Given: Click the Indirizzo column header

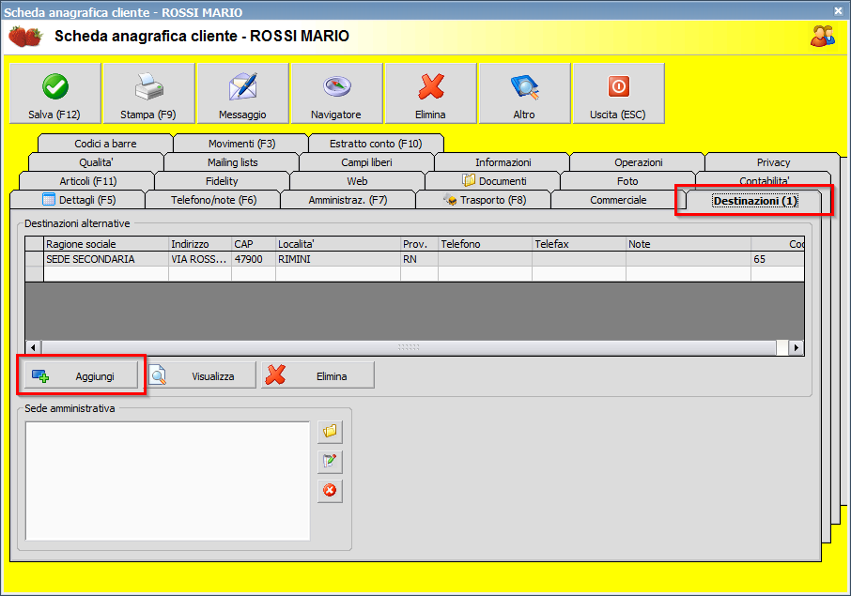Looking at the screenshot, I should [200, 244].
